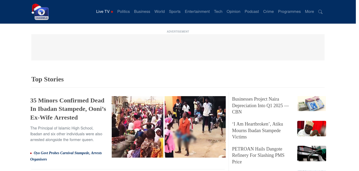The width and height of the screenshot is (359, 171).
Task: Open Live TV stream link
Action: click(104, 12)
